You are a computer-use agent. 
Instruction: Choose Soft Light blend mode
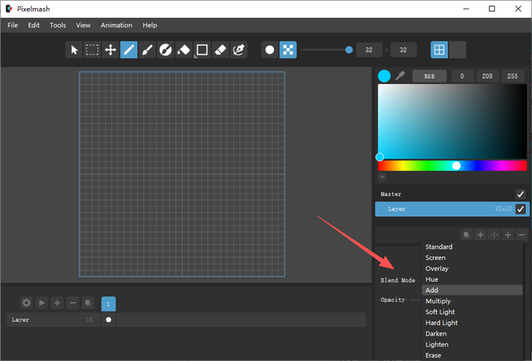click(x=472, y=312)
